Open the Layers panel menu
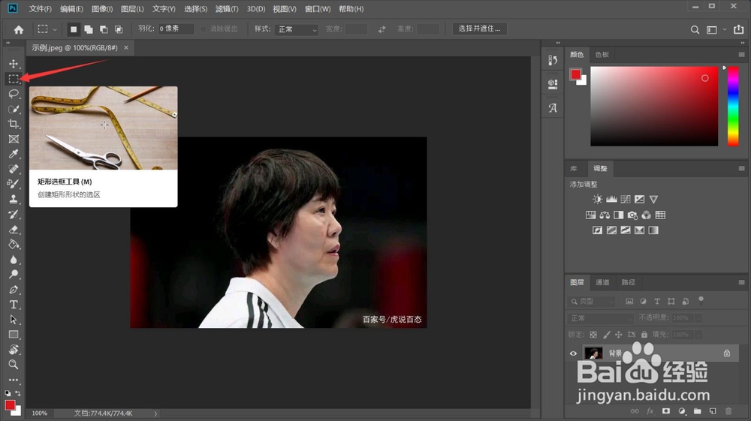The width and height of the screenshot is (751, 421). click(x=741, y=282)
